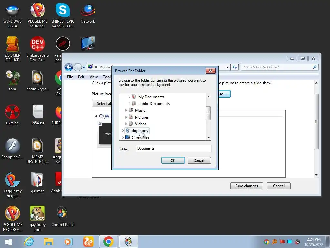Screen dimensions: 330x248
Task: Select the PEGGLE ME MOMMY desktop icon
Action: (37, 16)
